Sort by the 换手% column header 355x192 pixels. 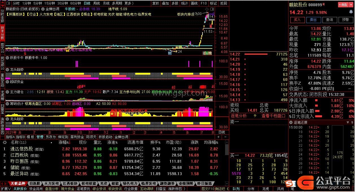click(x=155, y=143)
